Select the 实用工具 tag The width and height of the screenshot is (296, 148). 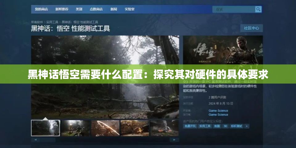tap(205, 126)
